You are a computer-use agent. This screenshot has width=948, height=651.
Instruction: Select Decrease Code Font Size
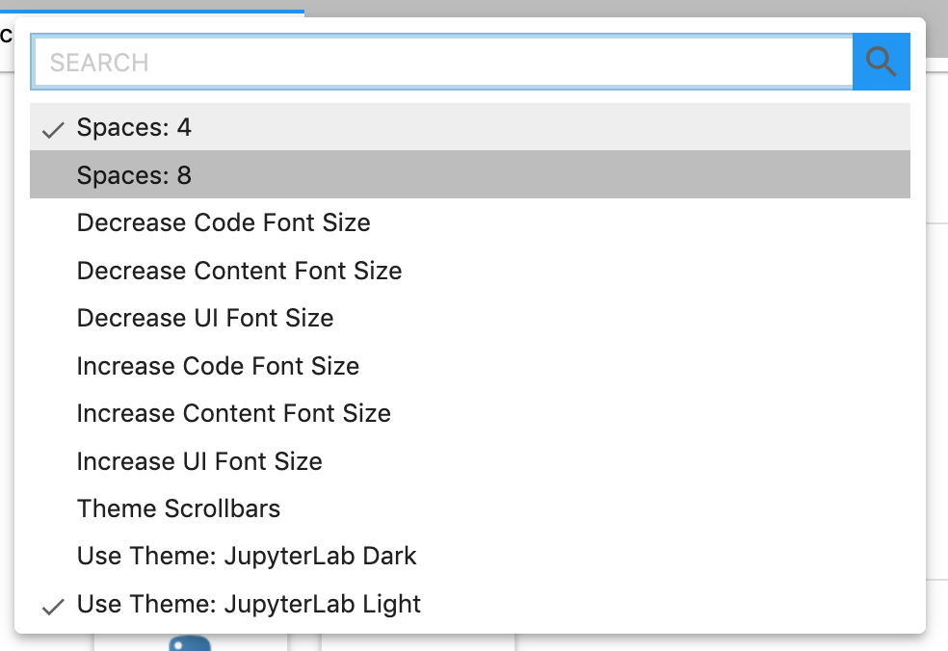(x=223, y=222)
